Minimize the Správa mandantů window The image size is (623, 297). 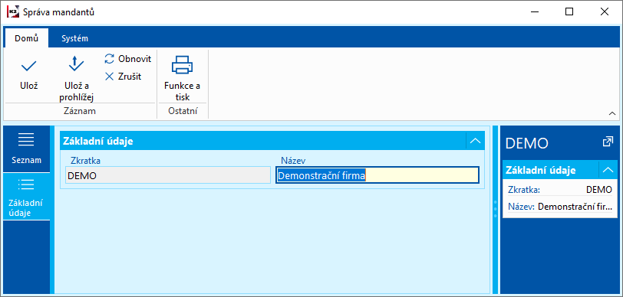click(535, 12)
